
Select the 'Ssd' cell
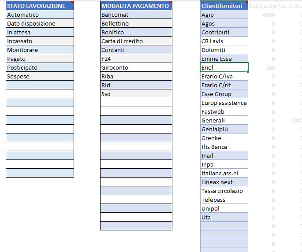click(x=136, y=94)
